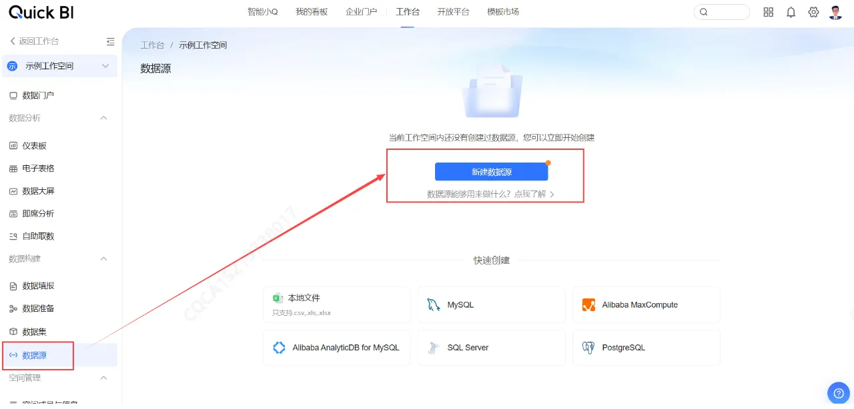Click the Excel icon on 本地文件 card
This screenshot has width=854, height=409.
278,298
